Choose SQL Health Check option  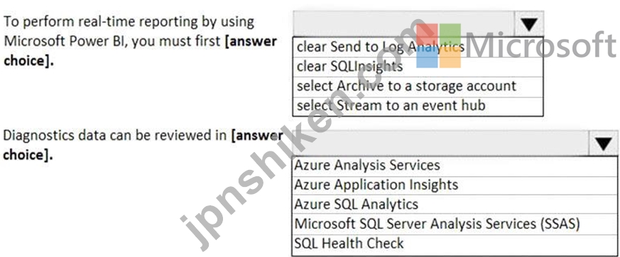(455, 244)
